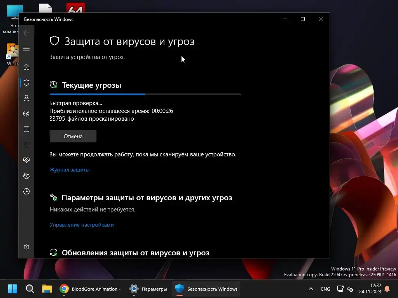Go back with the arrow icon
The width and height of the screenshot is (398, 298).
26,33
